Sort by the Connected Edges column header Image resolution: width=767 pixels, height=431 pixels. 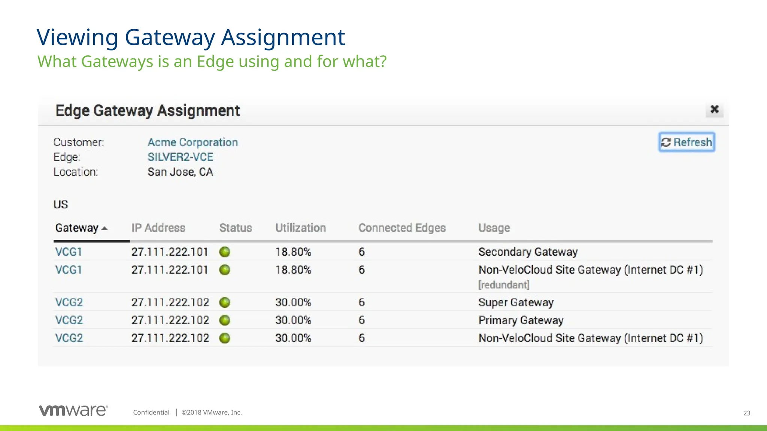tap(402, 228)
